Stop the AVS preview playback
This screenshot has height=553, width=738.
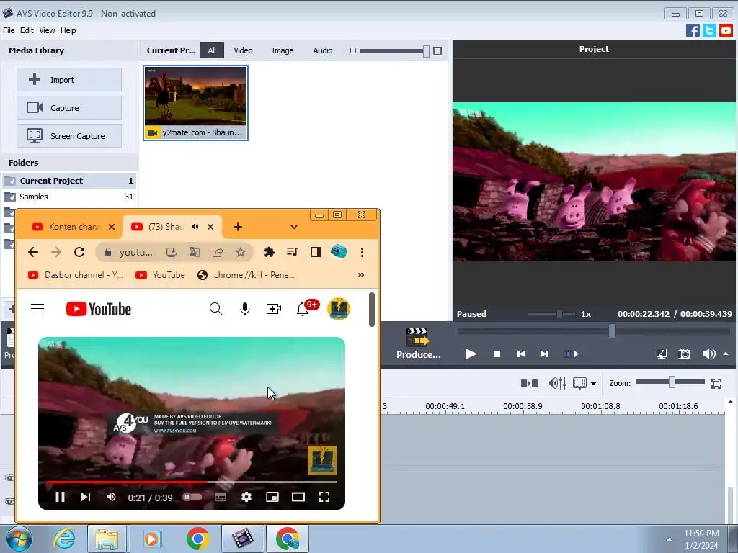click(x=497, y=354)
